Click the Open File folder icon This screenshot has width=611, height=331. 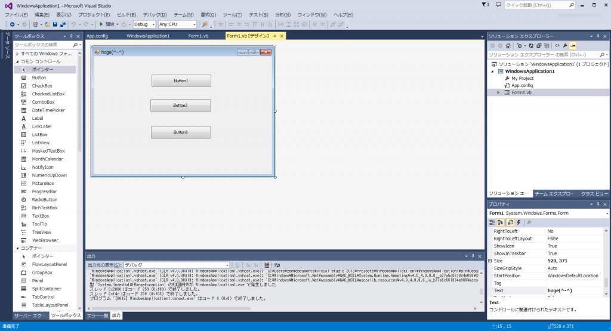point(47,24)
